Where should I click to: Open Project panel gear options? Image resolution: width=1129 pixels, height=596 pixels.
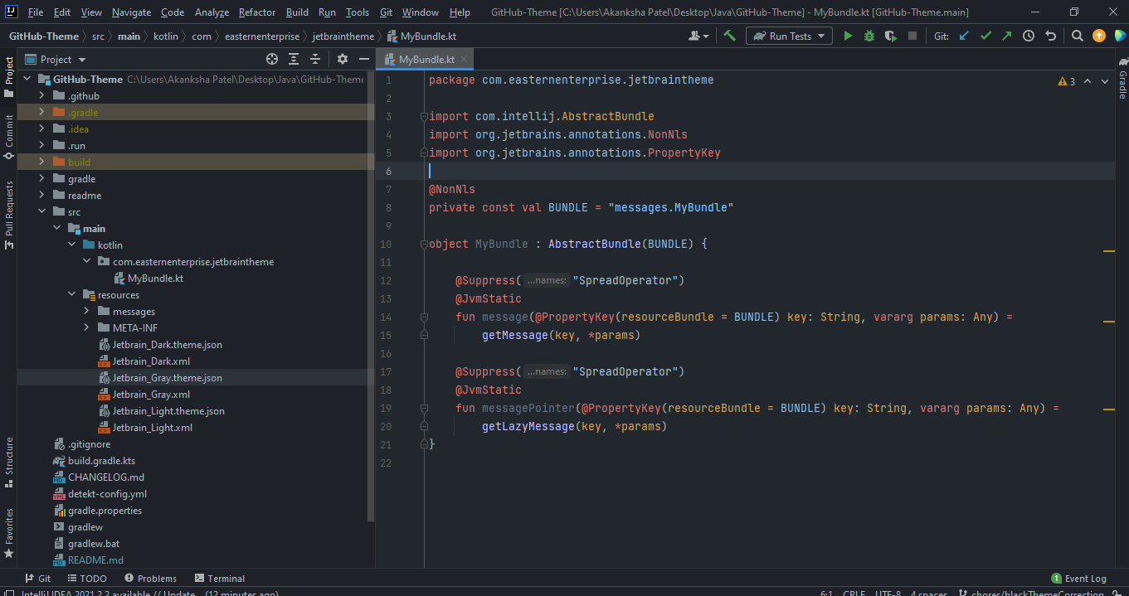[x=343, y=59]
